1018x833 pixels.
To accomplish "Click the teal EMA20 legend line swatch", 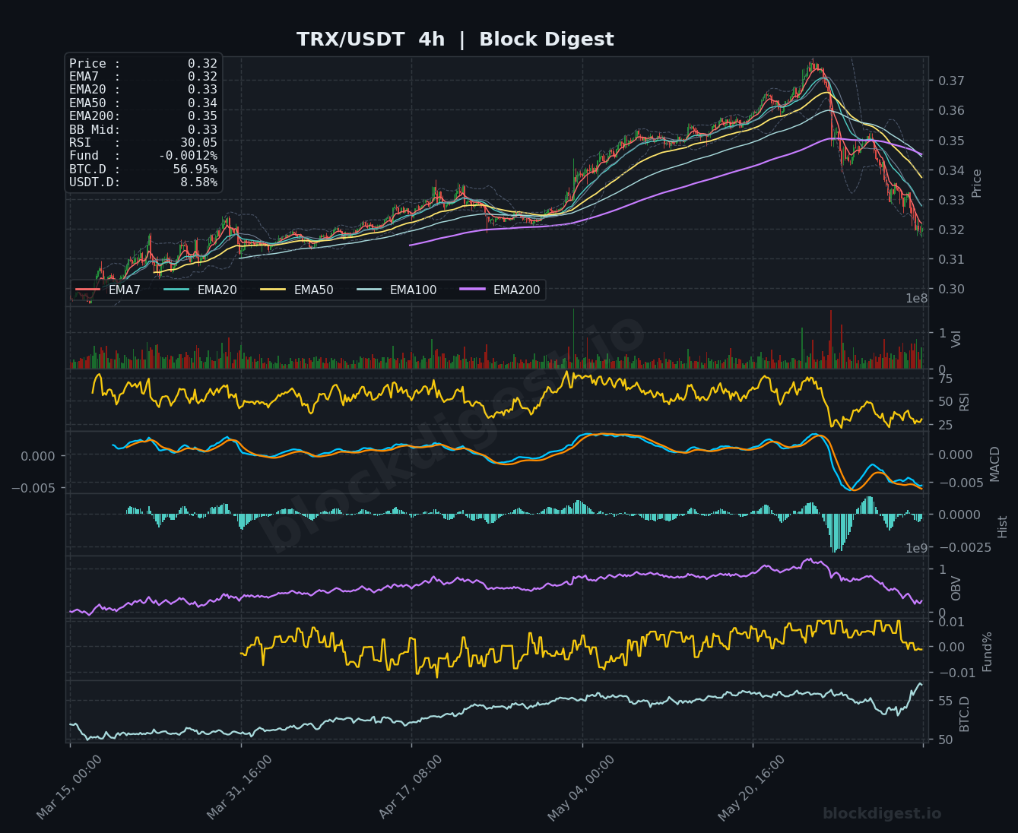I will point(176,290).
